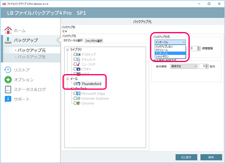Choose インターバル from the list
This screenshot has height=163, width=225.
pyautogui.click(x=170, y=53)
